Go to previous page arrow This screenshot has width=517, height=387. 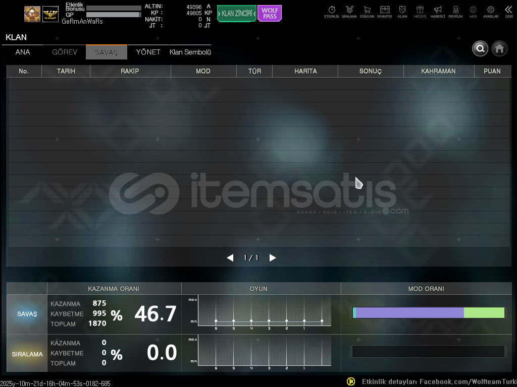pos(230,258)
